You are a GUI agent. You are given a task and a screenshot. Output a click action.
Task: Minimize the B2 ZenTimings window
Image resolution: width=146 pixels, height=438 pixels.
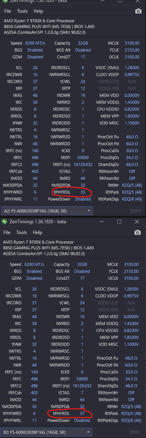pyautogui.click(x=102, y=222)
